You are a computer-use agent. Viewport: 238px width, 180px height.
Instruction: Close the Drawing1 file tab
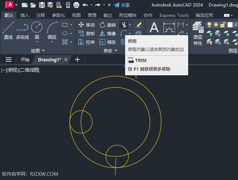[66, 60]
